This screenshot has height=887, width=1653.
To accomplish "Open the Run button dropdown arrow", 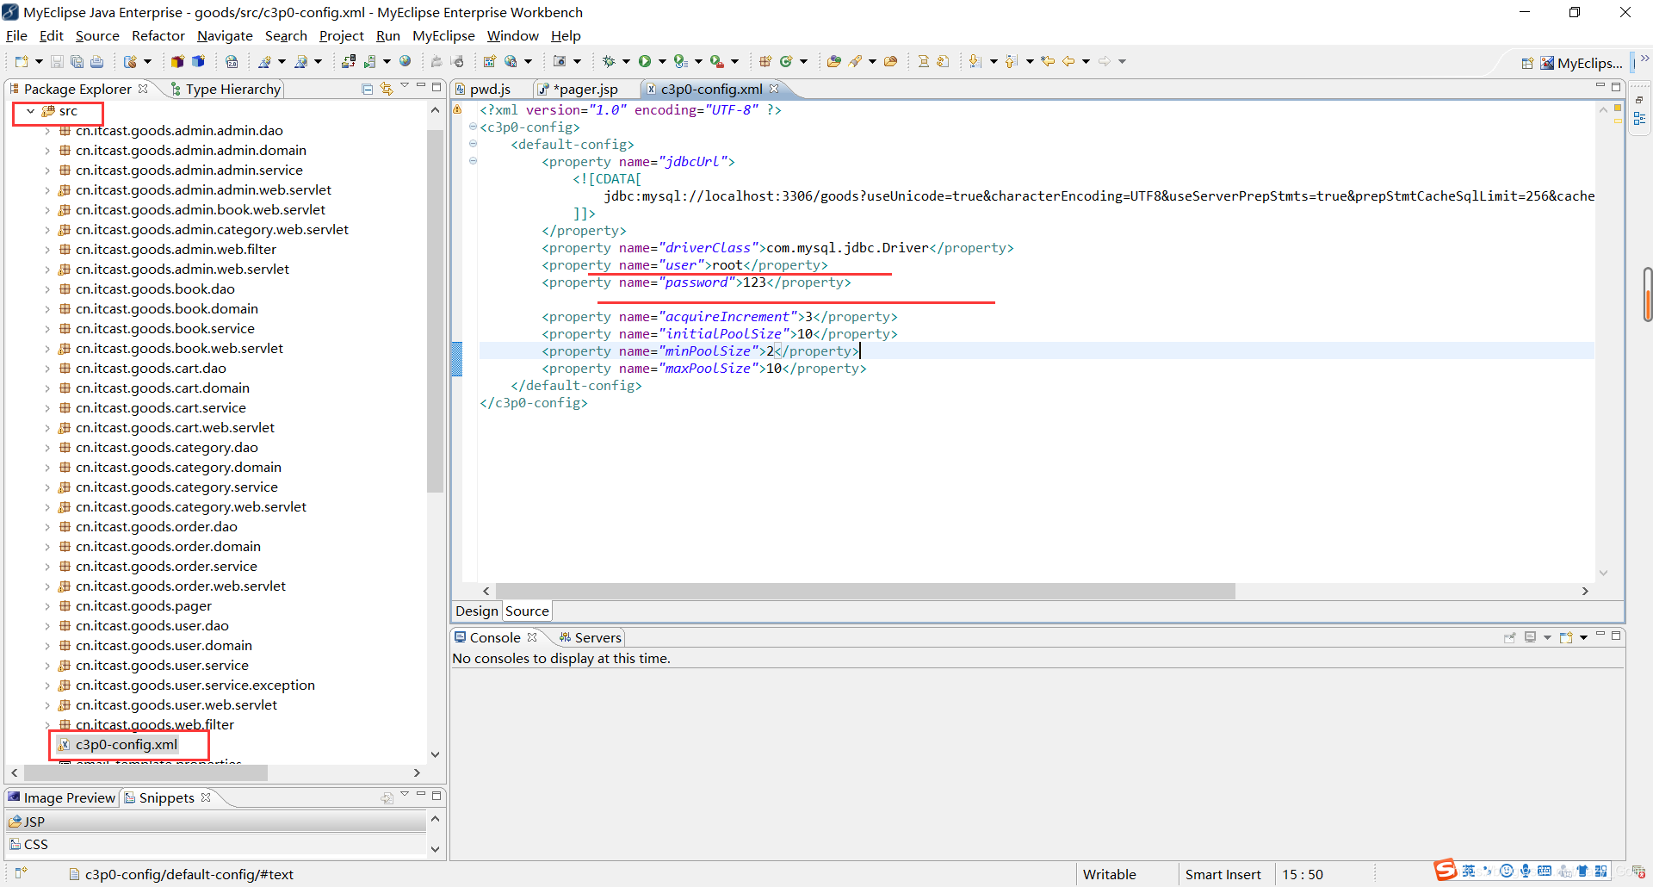I will (x=662, y=61).
